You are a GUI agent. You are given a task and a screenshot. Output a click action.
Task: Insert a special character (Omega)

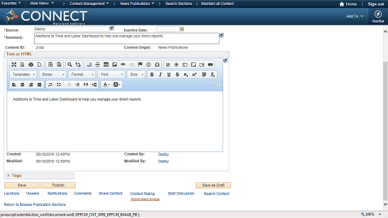[x=157, y=65]
